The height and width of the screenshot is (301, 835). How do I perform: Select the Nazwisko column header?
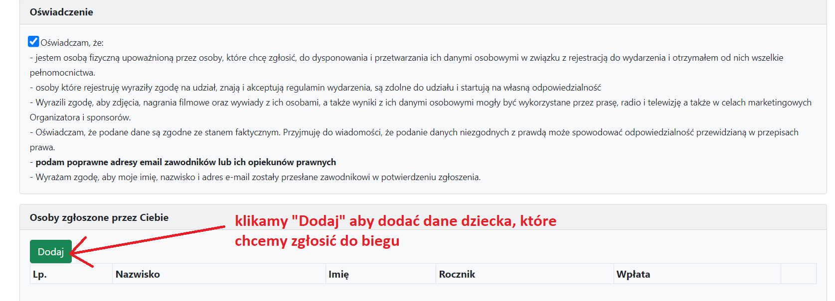(138, 274)
